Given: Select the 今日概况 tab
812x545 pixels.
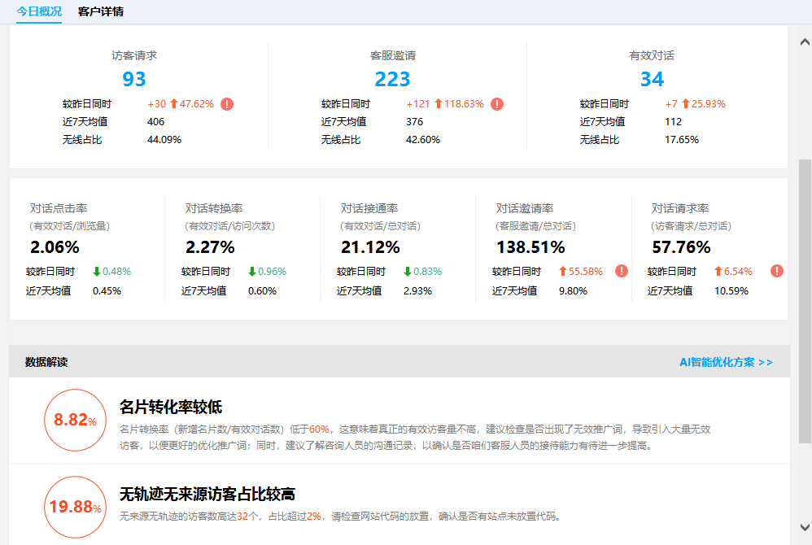Looking at the screenshot, I should coord(39,11).
